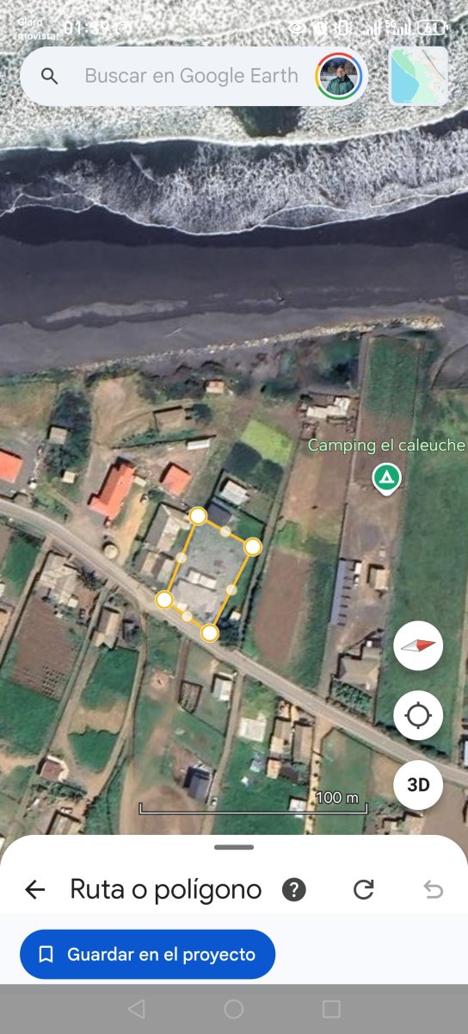The width and height of the screenshot is (468, 1034).
Task: Tap the my location target button
Action: pyautogui.click(x=418, y=715)
